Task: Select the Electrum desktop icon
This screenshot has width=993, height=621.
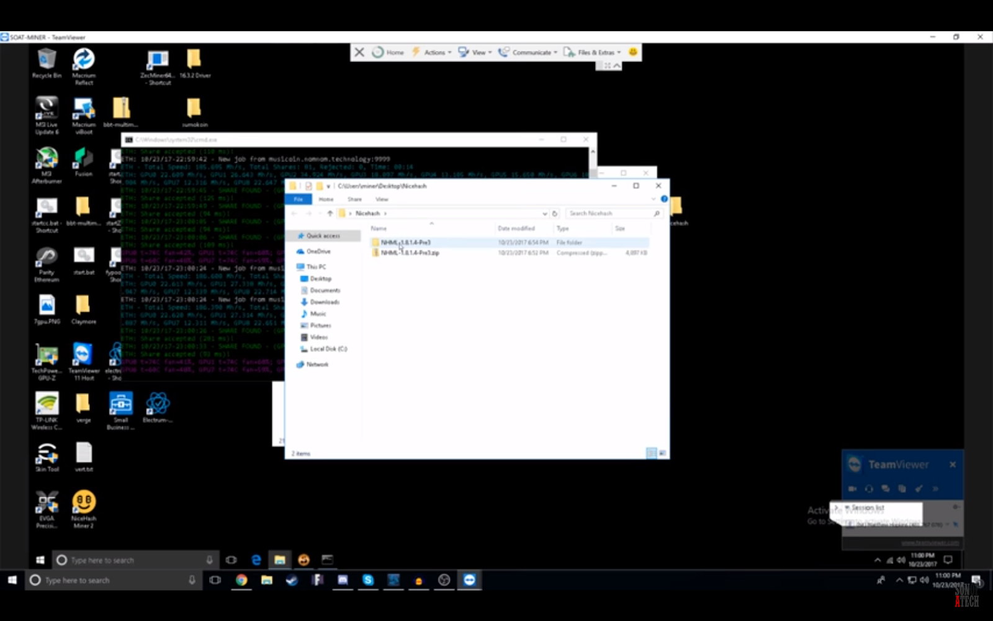Action: (158, 407)
